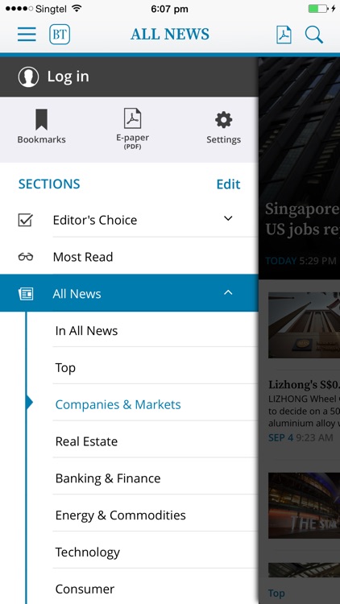Viewport: 340px width, 604px height.
Task: Tap the Wi-Fi icon in status bar
Action: click(77, 9)
